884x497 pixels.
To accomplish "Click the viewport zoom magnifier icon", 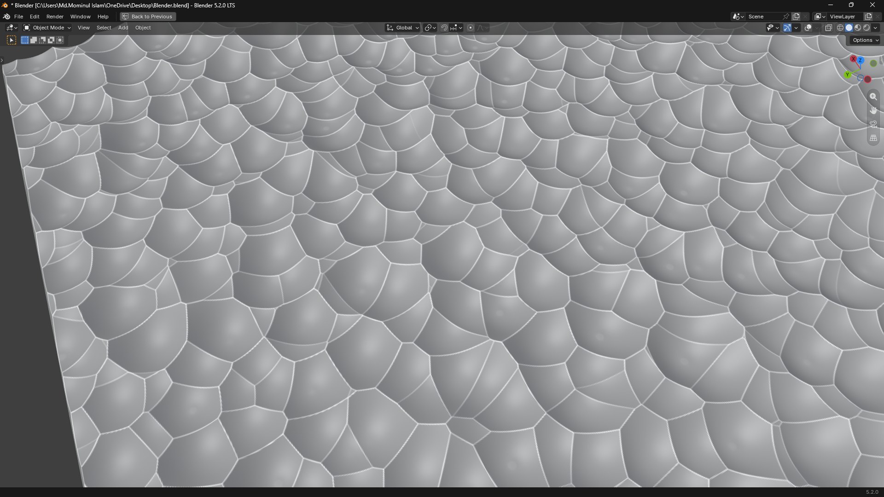I will [x=873, y=97].
